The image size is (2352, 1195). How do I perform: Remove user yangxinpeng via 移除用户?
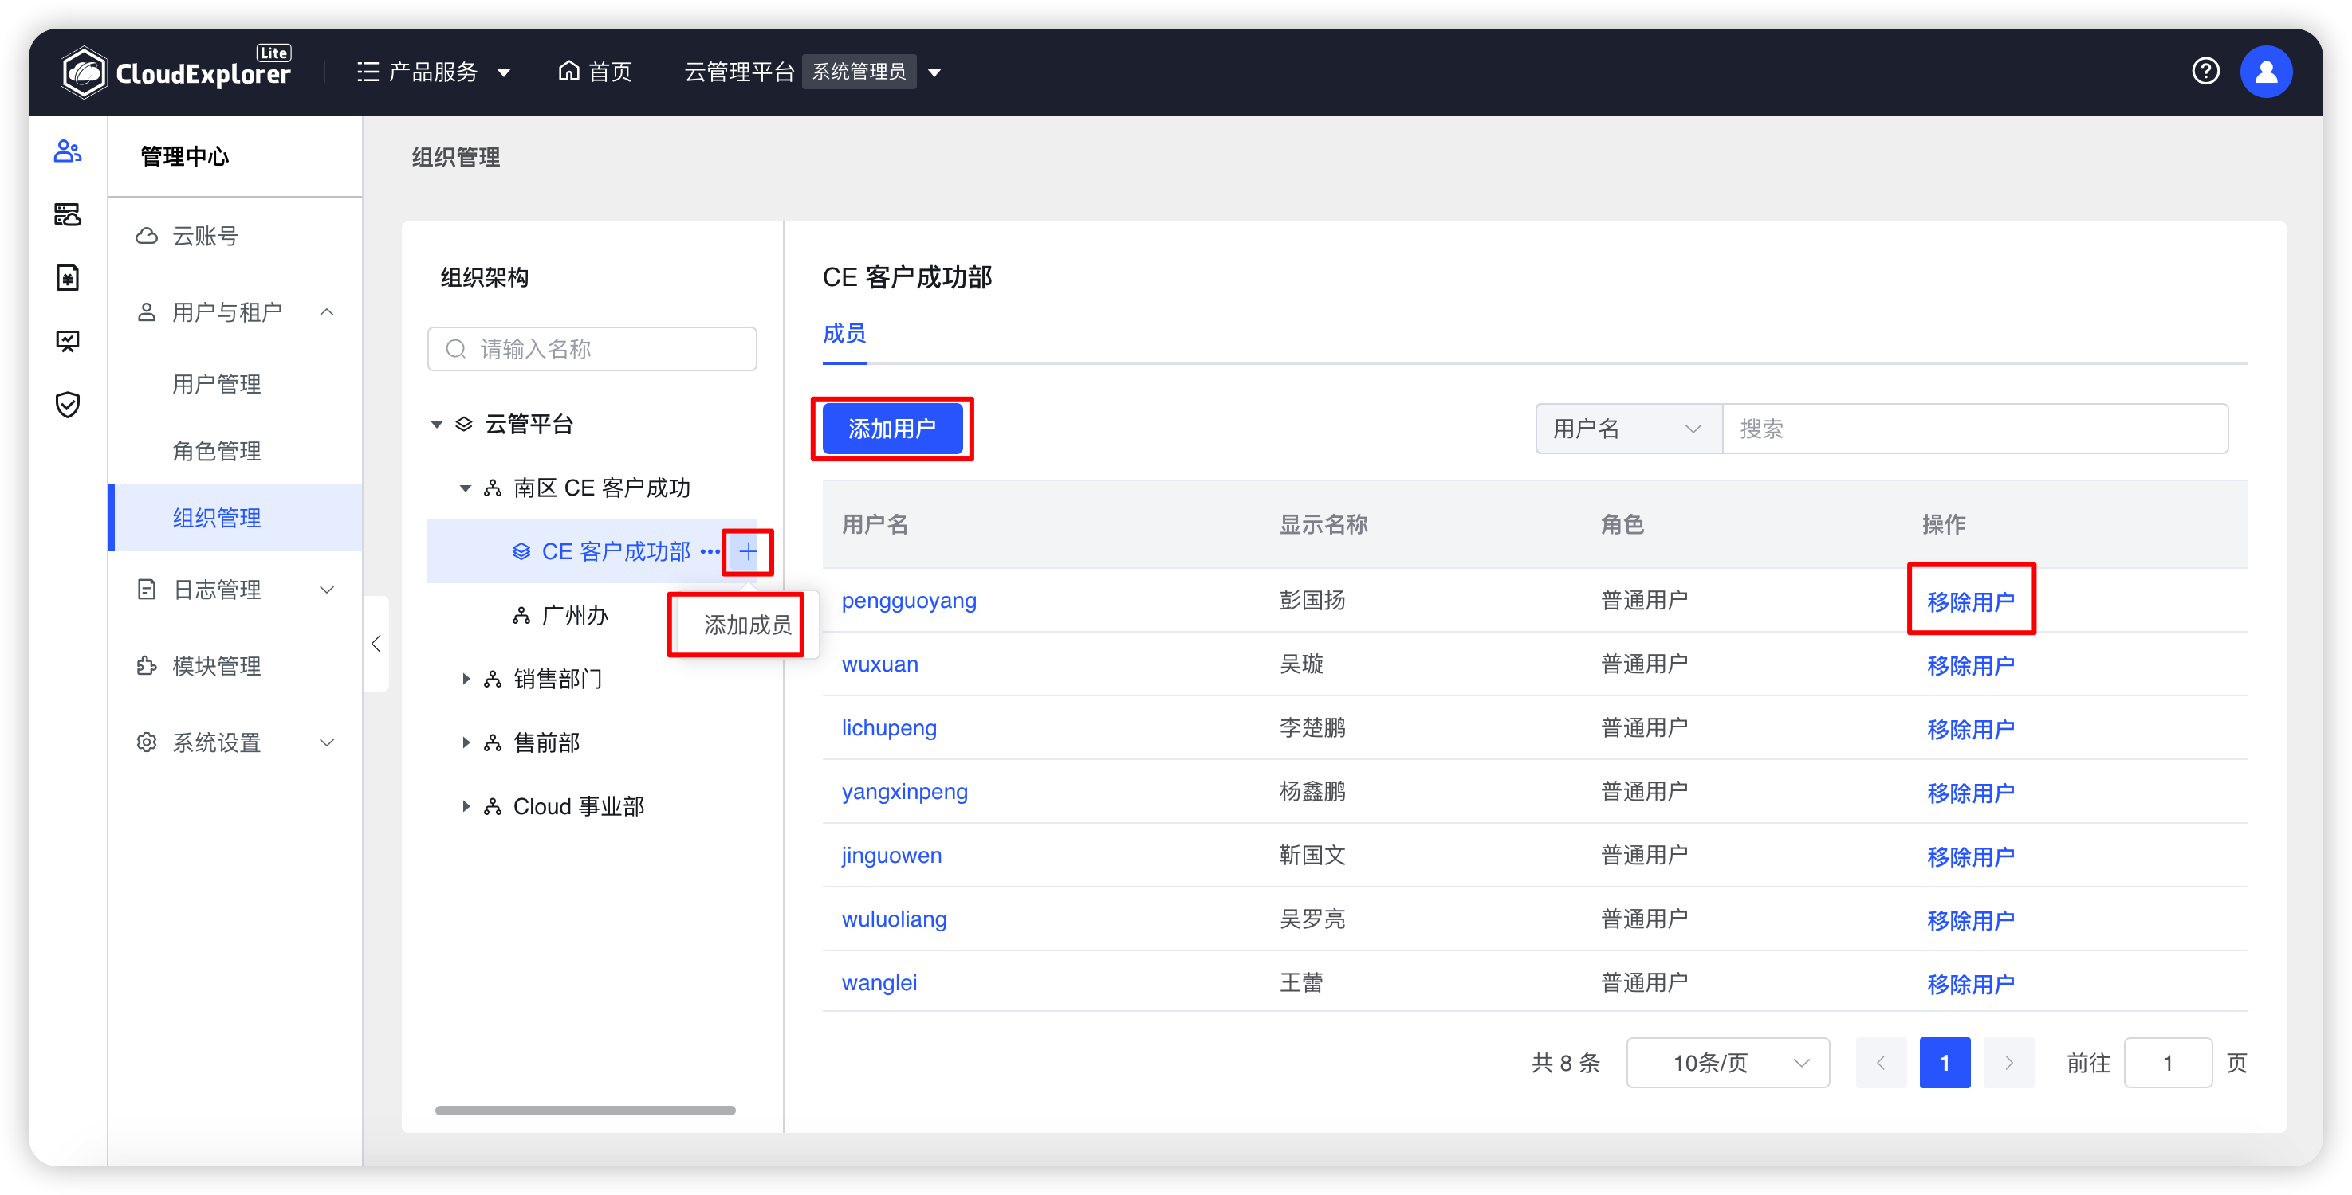(1970, 793)
